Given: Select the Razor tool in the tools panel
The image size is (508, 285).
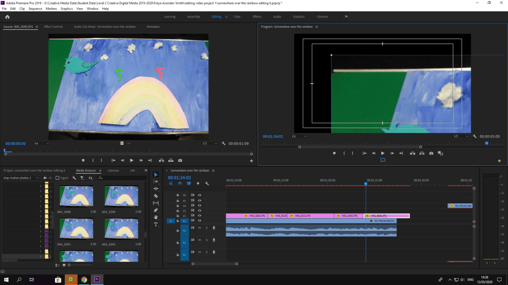Looking at the screenshot, I should click(x=156, y=196).
